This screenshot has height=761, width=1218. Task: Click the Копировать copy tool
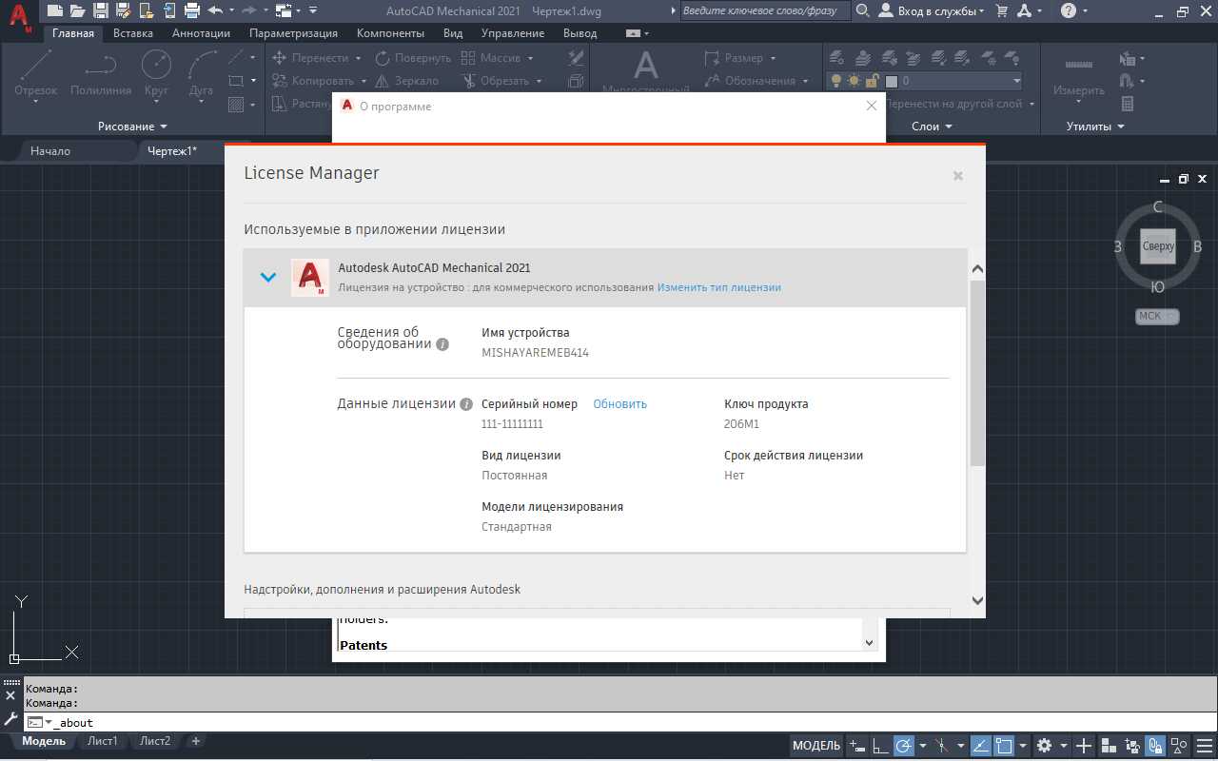tap(313, 81)
